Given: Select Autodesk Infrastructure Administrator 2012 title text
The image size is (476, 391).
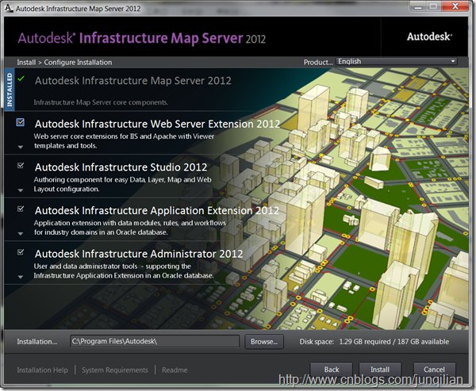Looking at the screenshot, I should click(x=139, y=254).
